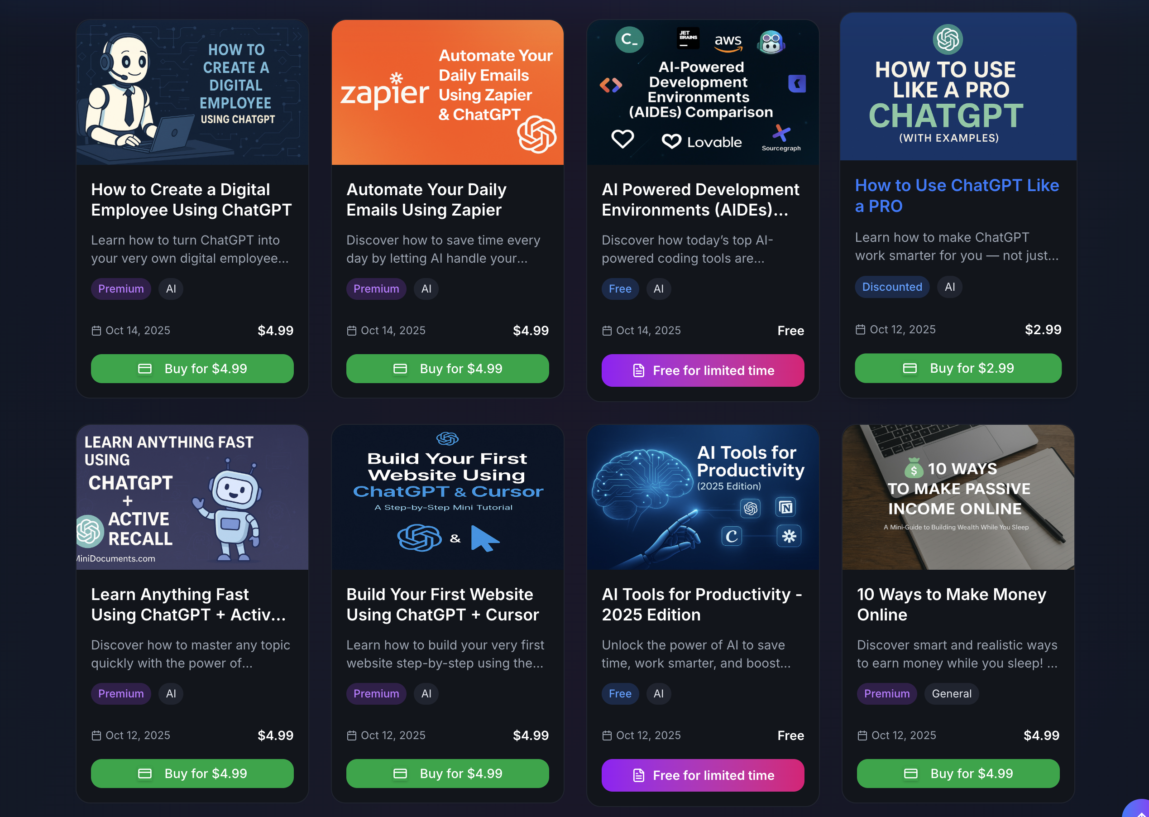Buy the Digital Employee guide for $4.99
This screenshot has width=1149, height=817.
pyautogui.click(x=192, y=369)
